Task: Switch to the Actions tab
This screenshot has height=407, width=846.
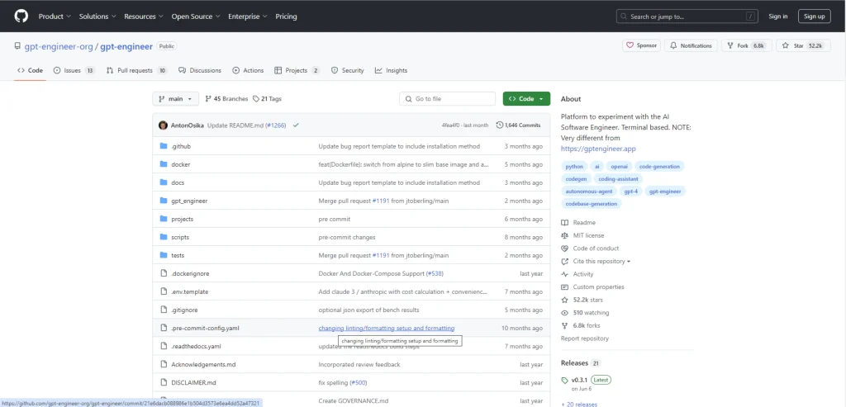Action: click(248, 71)
